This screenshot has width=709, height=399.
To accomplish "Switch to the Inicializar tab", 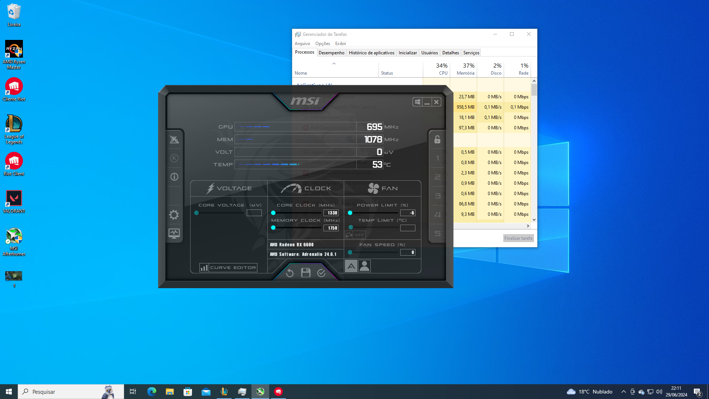I will coord(408,53).
